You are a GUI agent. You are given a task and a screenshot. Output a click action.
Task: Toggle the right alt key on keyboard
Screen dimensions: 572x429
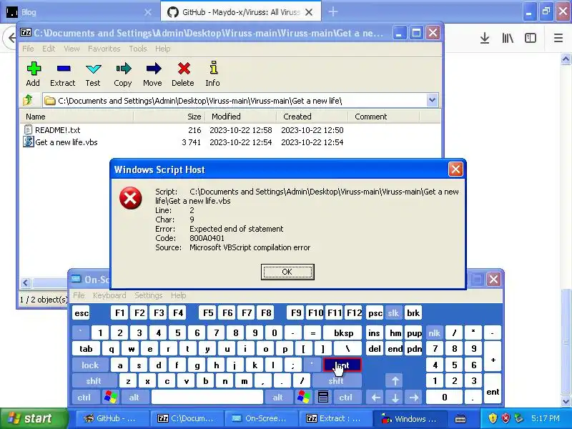click(278, 397)
